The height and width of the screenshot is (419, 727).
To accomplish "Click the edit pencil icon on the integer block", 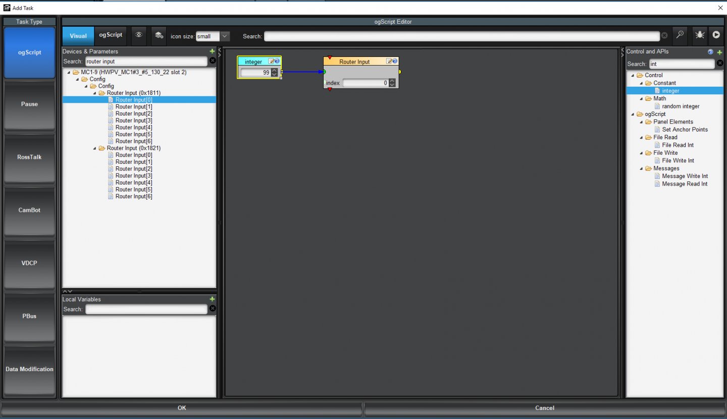I will tap(272, 62).
